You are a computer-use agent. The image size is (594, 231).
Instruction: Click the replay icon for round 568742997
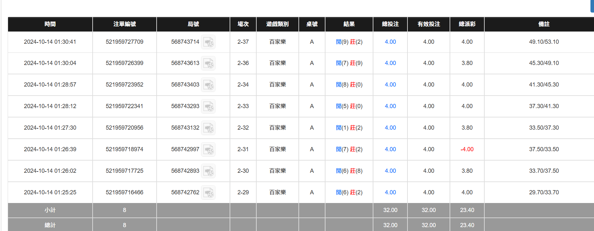click(208, 150)
